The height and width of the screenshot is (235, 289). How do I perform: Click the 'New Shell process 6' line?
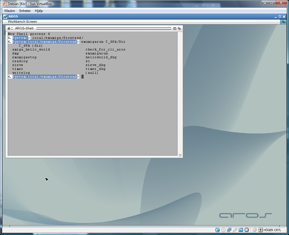[x=29, y=34]
